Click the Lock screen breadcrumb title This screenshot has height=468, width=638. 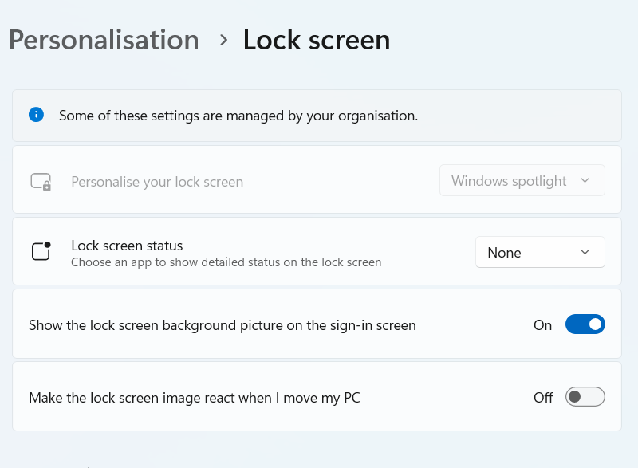pos(317,40)
